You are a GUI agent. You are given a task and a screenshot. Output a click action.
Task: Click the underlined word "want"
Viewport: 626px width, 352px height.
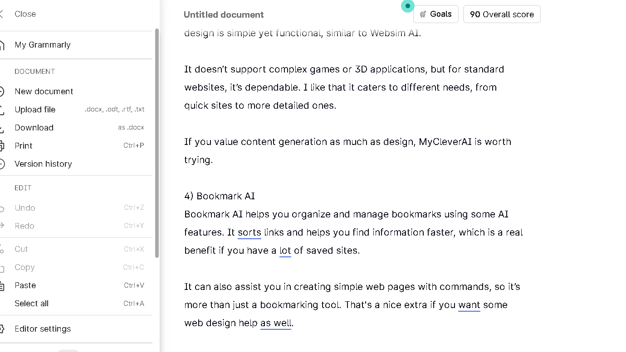[x=469, y=305]
